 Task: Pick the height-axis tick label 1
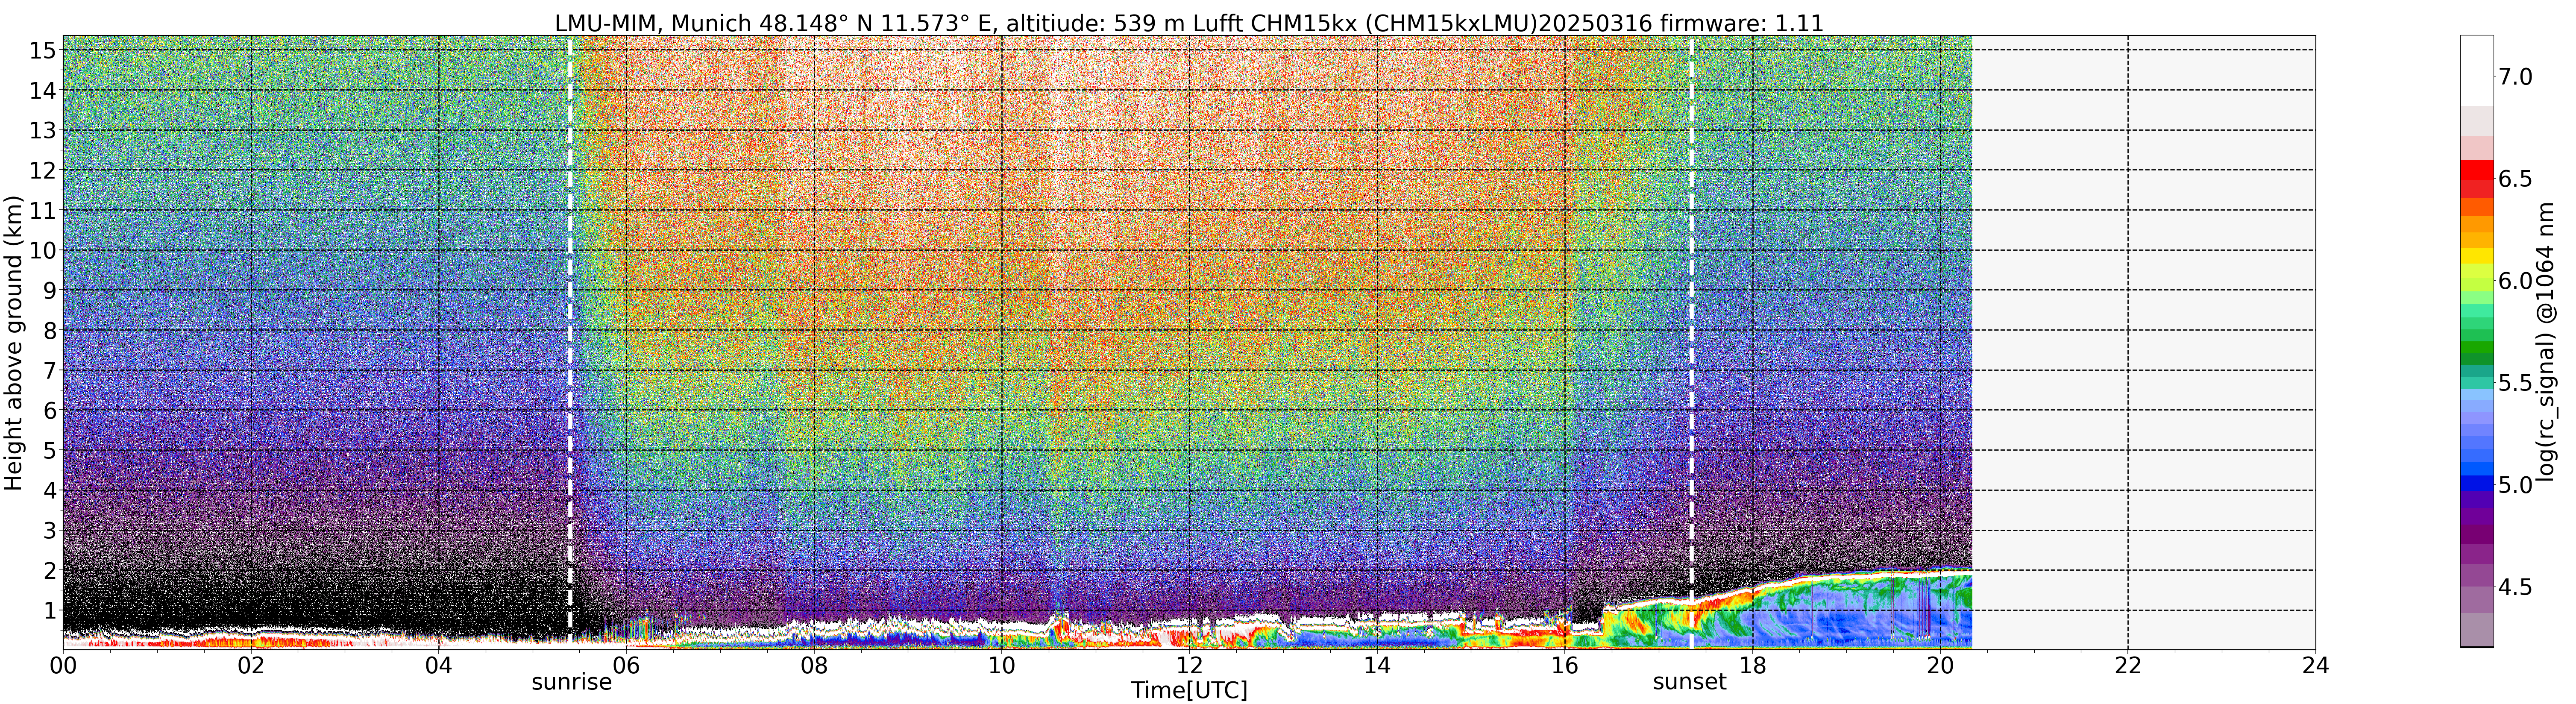49,610
